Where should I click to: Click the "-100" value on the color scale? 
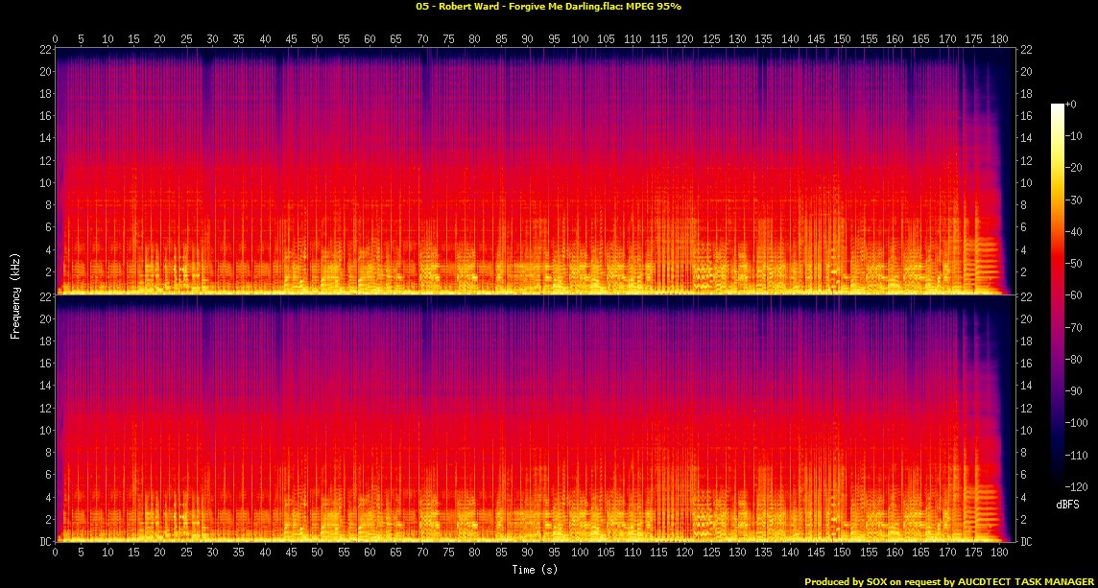1076,423
